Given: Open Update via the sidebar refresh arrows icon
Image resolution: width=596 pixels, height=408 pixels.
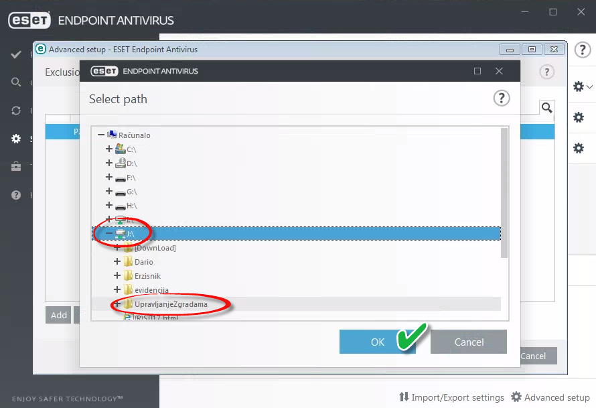Looking at the screenshot, I should (x=16, y=111).
